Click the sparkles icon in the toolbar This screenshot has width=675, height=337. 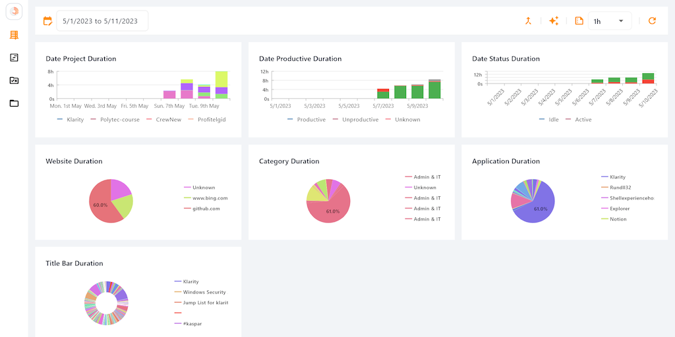tap(554, 21)
